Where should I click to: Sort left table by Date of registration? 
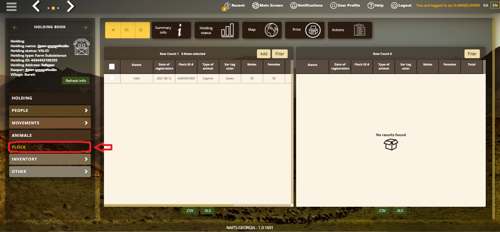[x=164, y=67]
